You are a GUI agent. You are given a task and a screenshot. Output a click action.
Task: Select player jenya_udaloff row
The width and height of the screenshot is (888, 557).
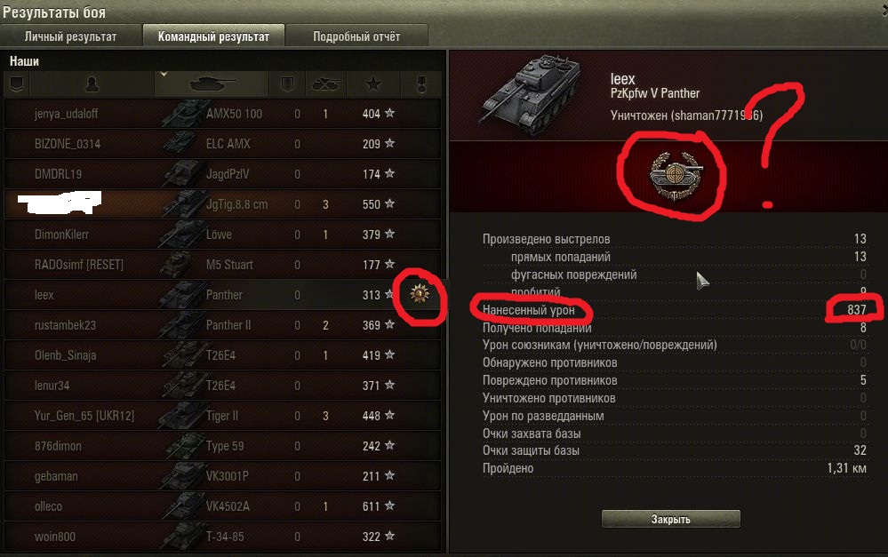222,114
